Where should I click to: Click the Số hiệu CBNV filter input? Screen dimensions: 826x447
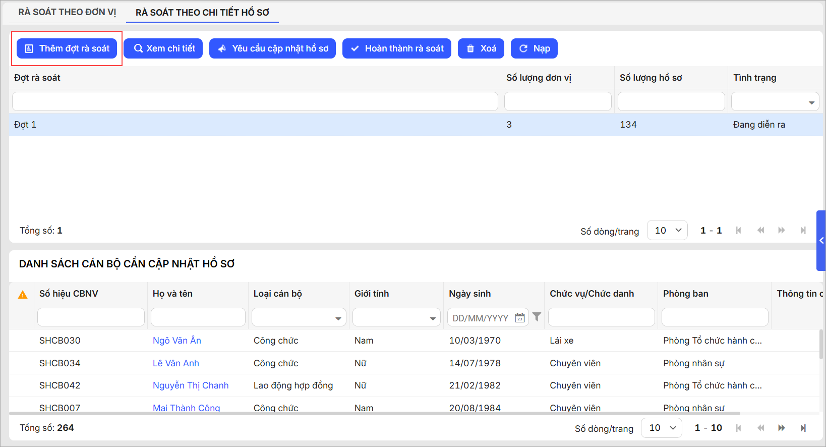(x=91, y=317)
